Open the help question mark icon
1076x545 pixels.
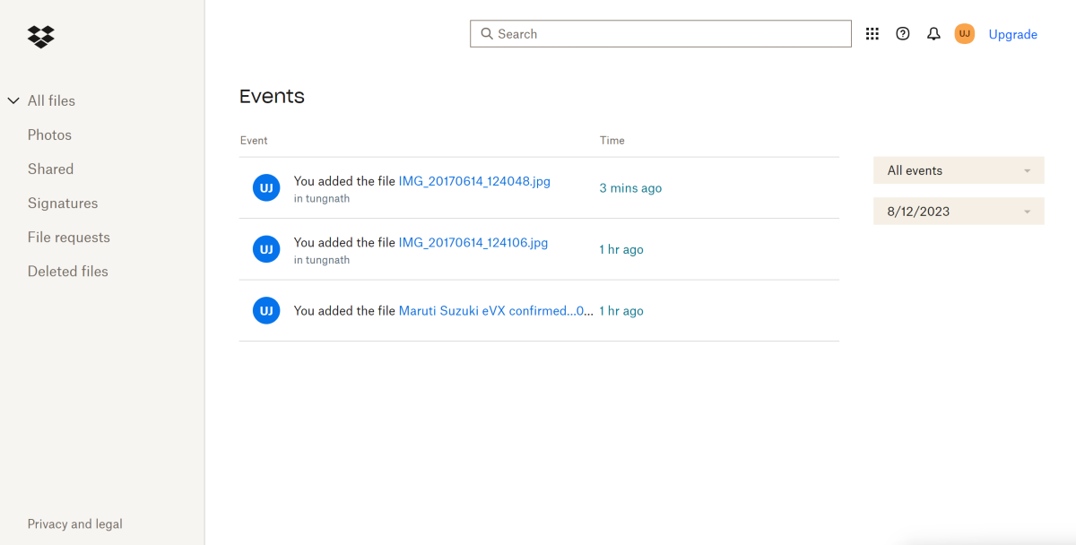coord(903,34)
